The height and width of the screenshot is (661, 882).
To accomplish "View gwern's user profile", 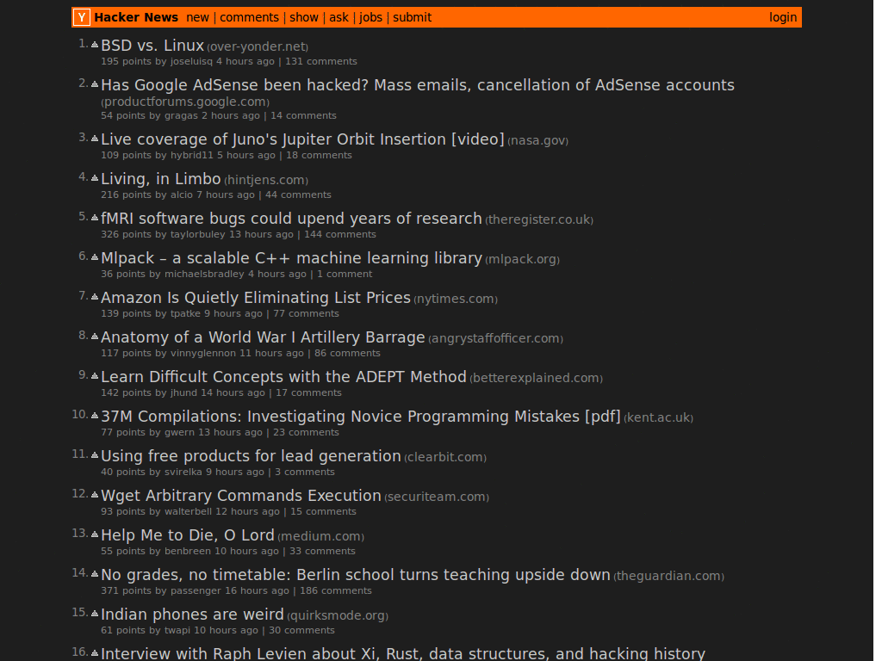I will pyautogui.click(x=177, y=432).
